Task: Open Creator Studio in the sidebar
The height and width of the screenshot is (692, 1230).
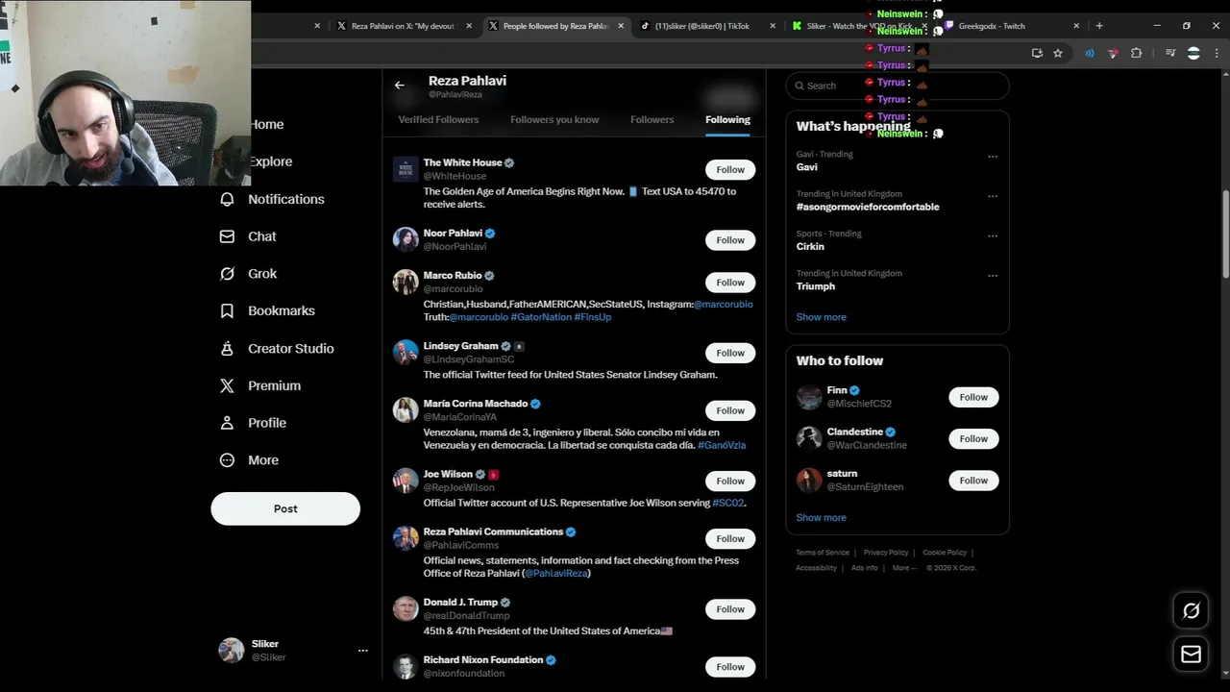Action: pos(277,349)
